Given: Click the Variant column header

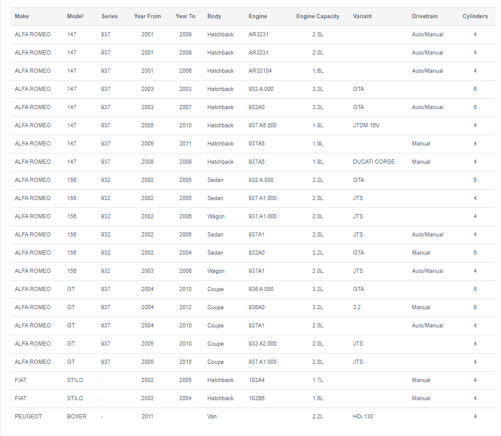Looking at the screenshot, I should click(x=362, y=16).
